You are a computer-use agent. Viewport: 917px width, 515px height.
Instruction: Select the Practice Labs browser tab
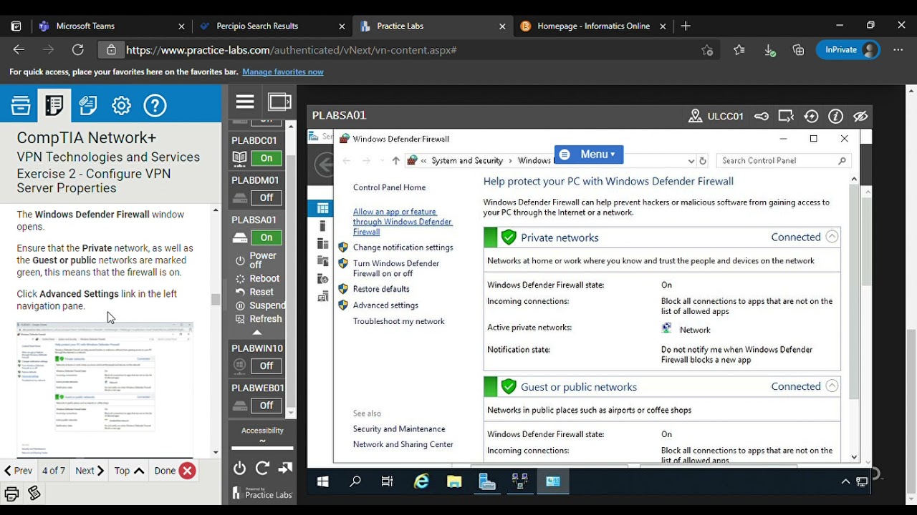pos(433,26)
